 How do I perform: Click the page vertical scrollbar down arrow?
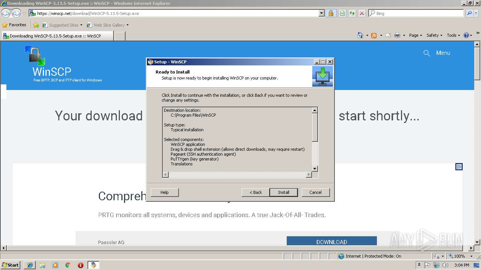click(x=477, y=242)
